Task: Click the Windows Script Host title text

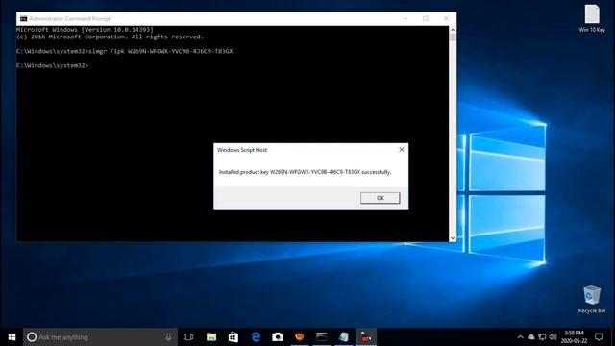Action: coord(242,150)
